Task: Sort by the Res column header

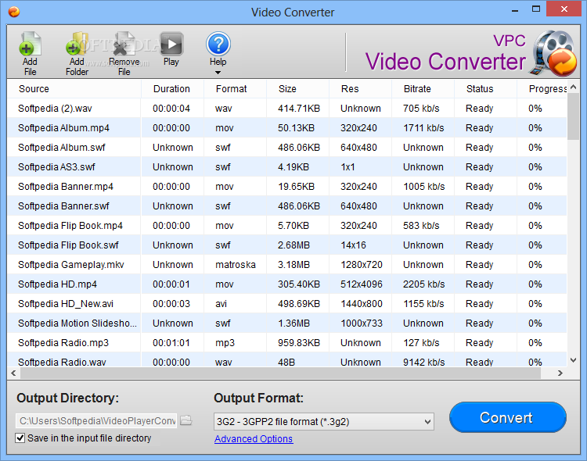Action: (x=360, y=88)
